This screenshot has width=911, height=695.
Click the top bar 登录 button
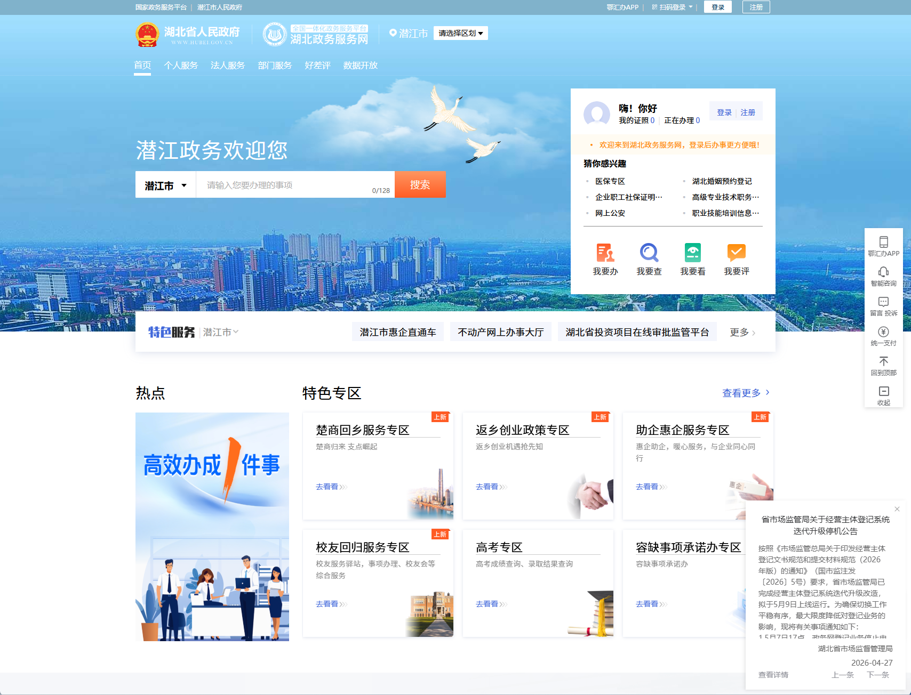[x=718, y=7]
